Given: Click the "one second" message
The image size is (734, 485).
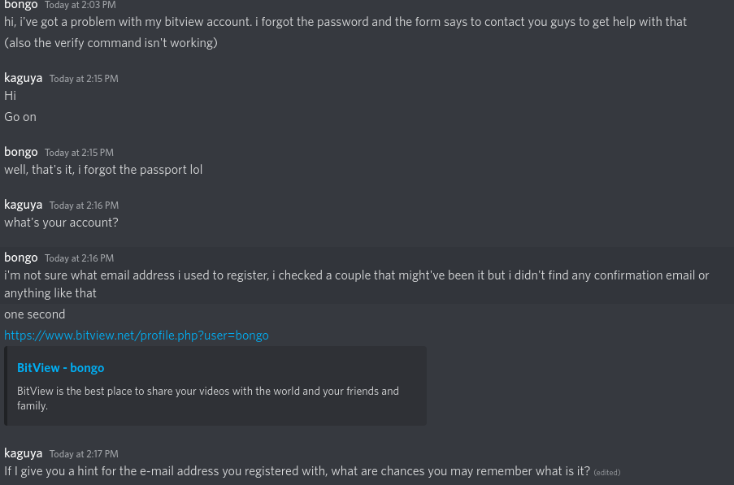Looking at the screenshot, I should (34, 314).
